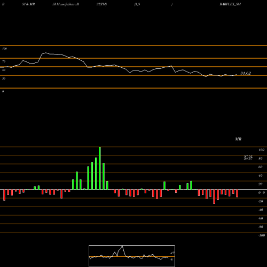The image size is (267, 267).
Task: Click the RSI line peak near 100 level
Action: point(46,53)
